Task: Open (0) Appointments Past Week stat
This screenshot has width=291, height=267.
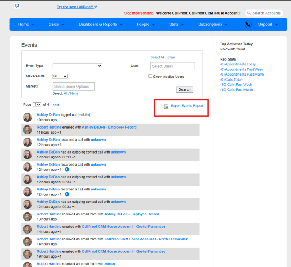Action: pyautogui.click(x=242, y=69)
